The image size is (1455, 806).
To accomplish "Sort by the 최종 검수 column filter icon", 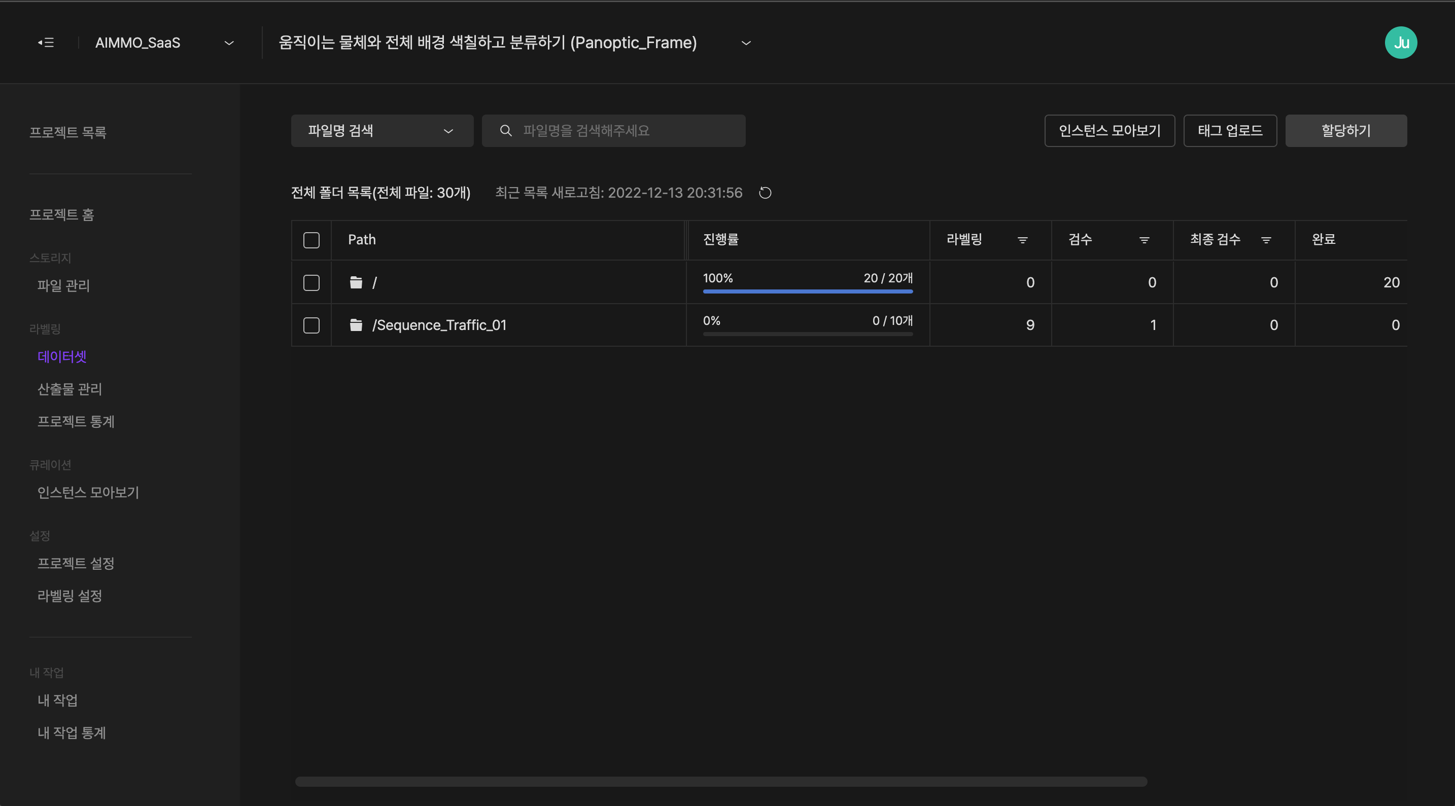I will click(1266, 240).
